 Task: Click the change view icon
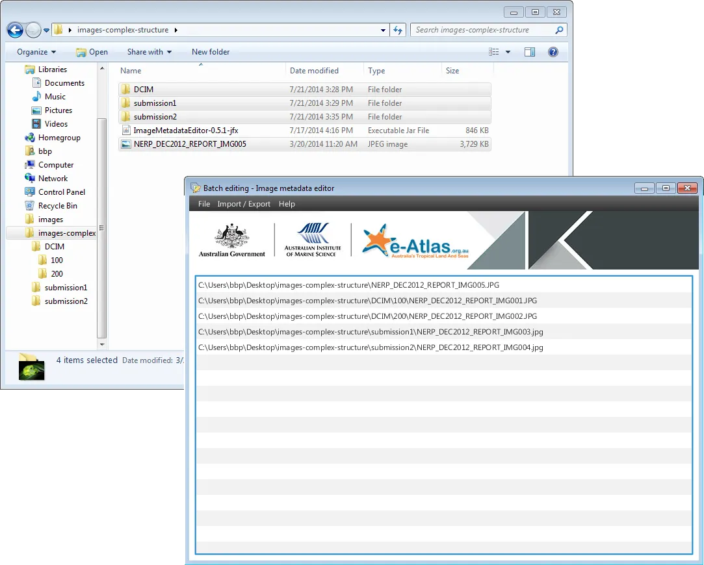494,52
